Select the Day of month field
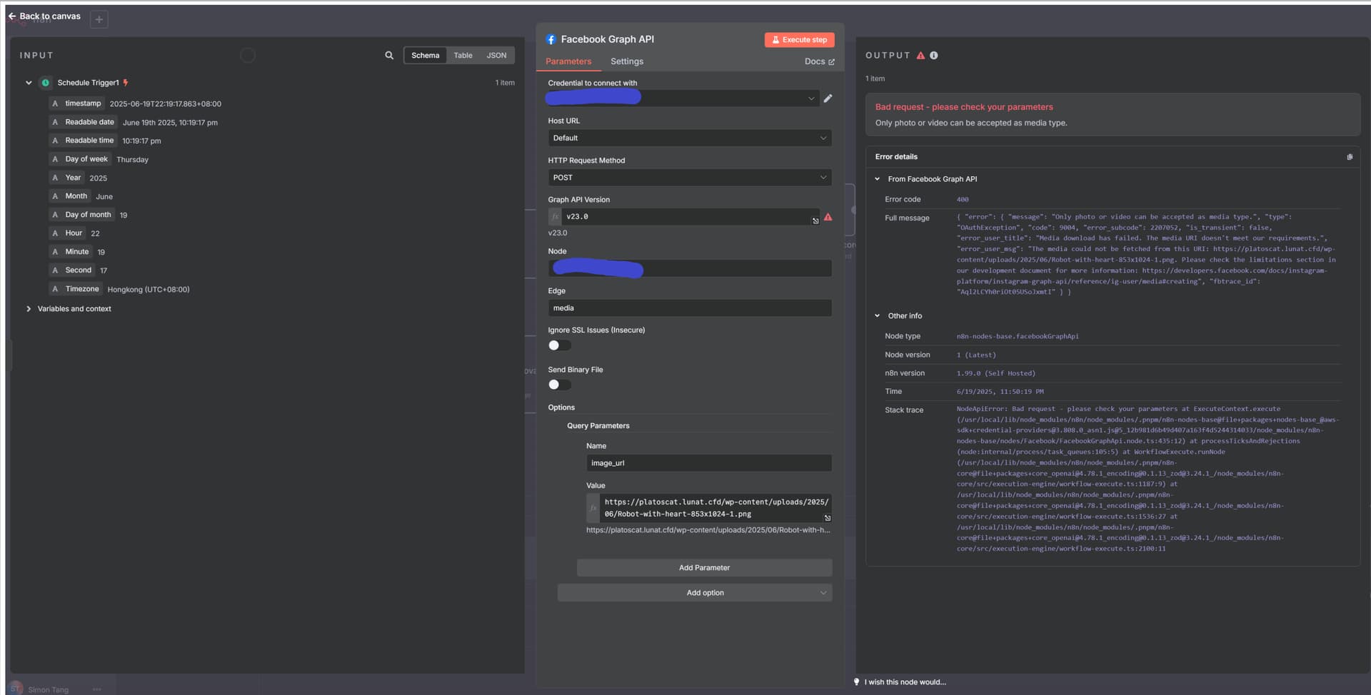Image resolution: width=1371 pixels, height=695 pixels. (81, 215)
